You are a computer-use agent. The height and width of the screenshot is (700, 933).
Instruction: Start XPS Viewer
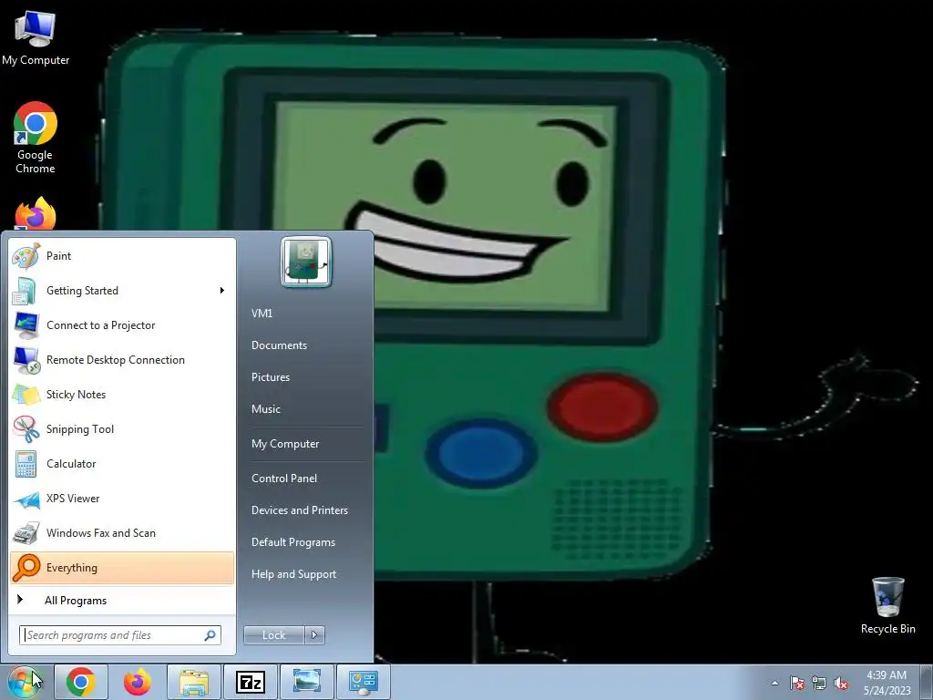click(122, 499)
